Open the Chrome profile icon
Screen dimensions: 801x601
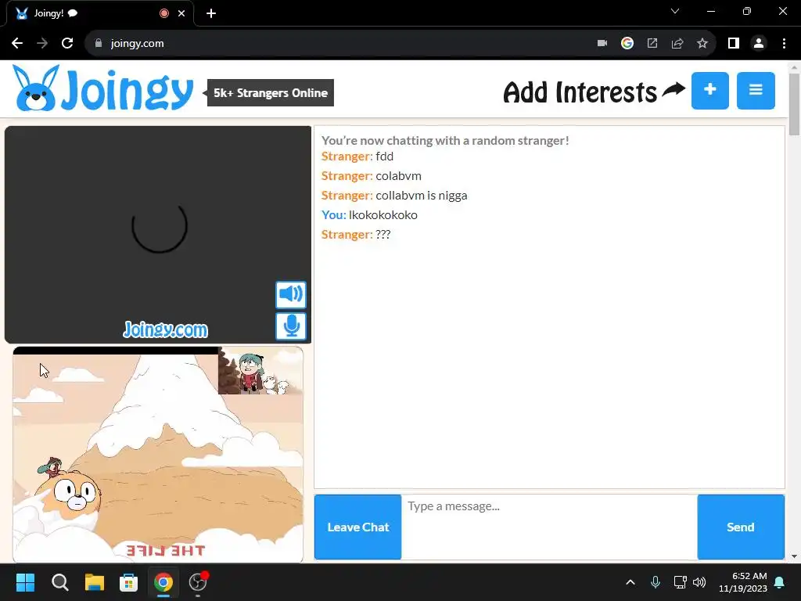[x=759, y=44]
